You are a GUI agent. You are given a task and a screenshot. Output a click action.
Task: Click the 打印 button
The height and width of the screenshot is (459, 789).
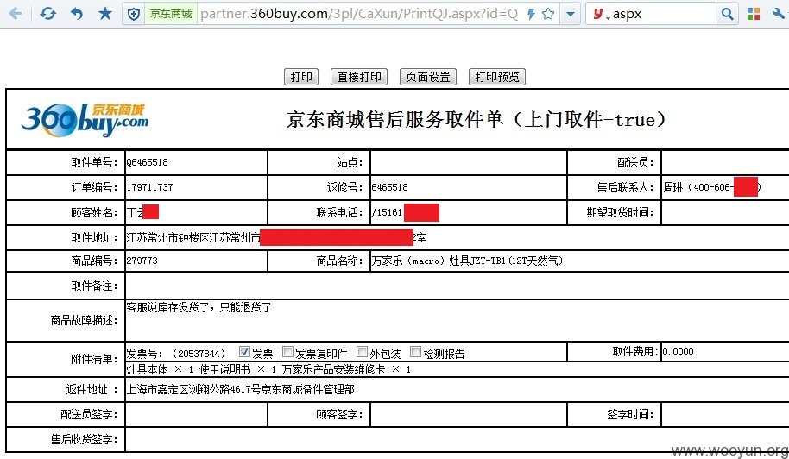pos(301,77)
